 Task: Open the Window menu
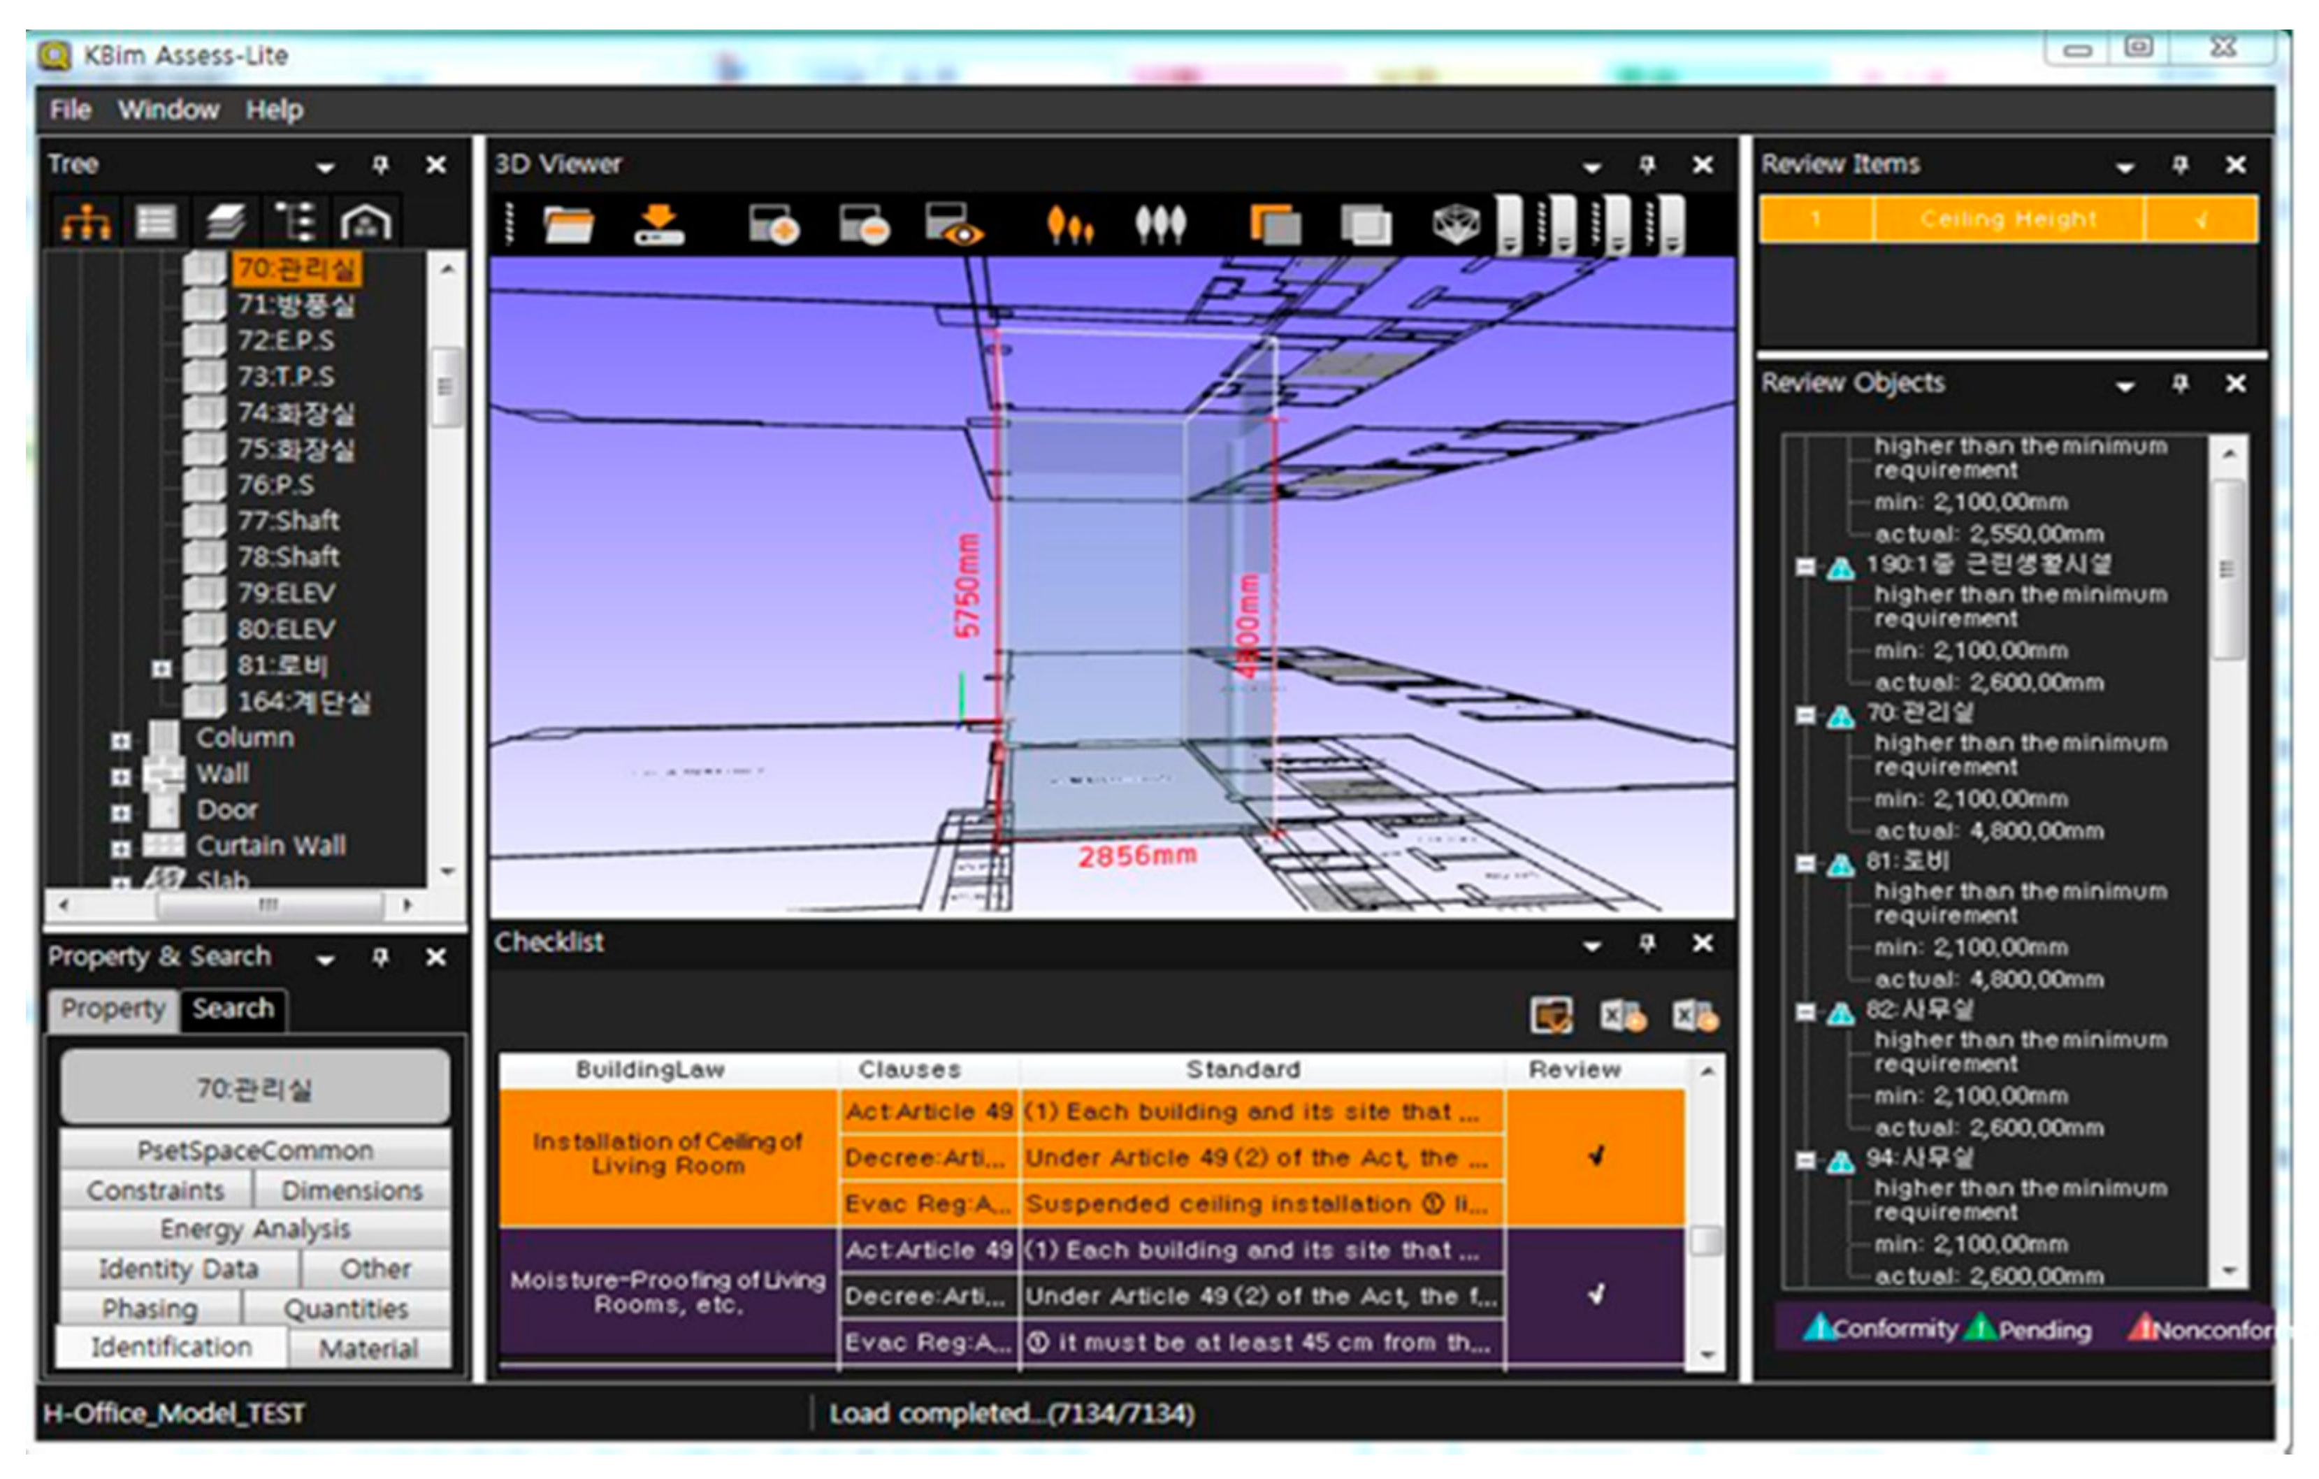click(x=168, y=110)
